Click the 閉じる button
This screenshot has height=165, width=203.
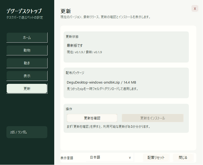click(x=183, y=158)
